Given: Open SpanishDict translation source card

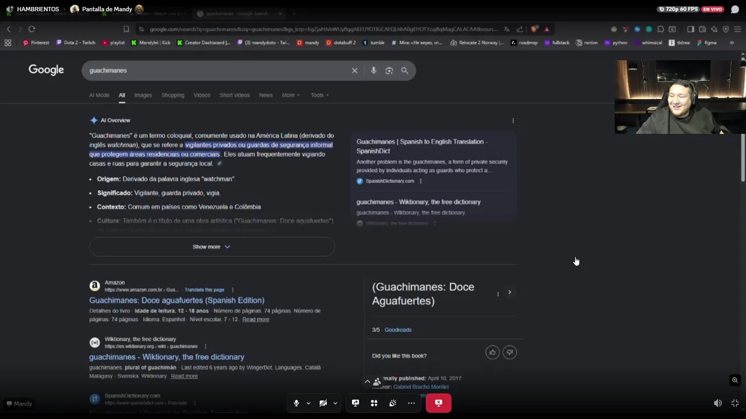Looking at the screenshot, I should tap(433, 161).
